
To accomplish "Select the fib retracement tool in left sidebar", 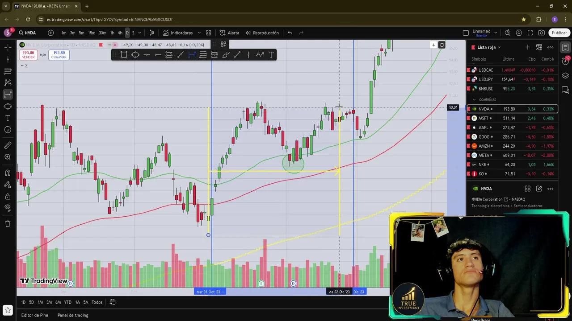I will click(8, 71).
